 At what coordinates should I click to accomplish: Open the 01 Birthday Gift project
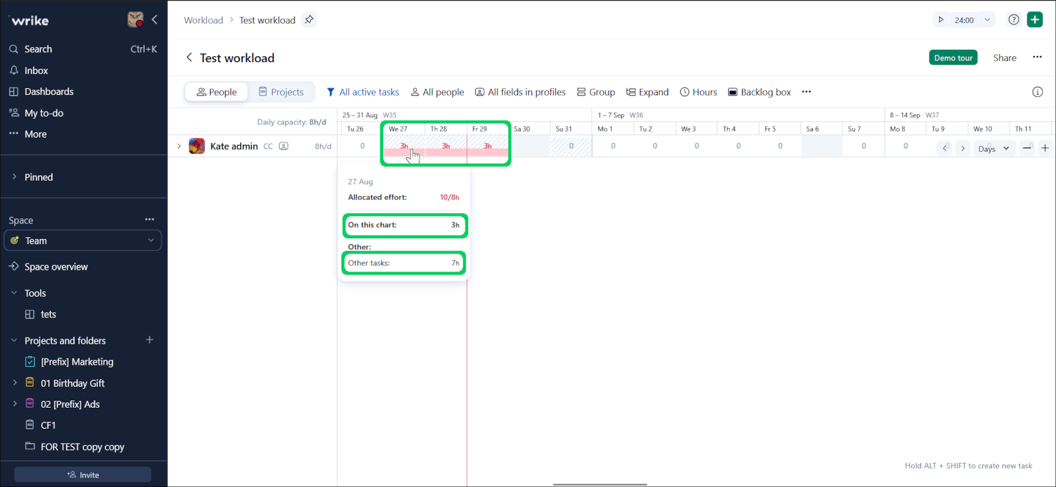tap(73, 383)
